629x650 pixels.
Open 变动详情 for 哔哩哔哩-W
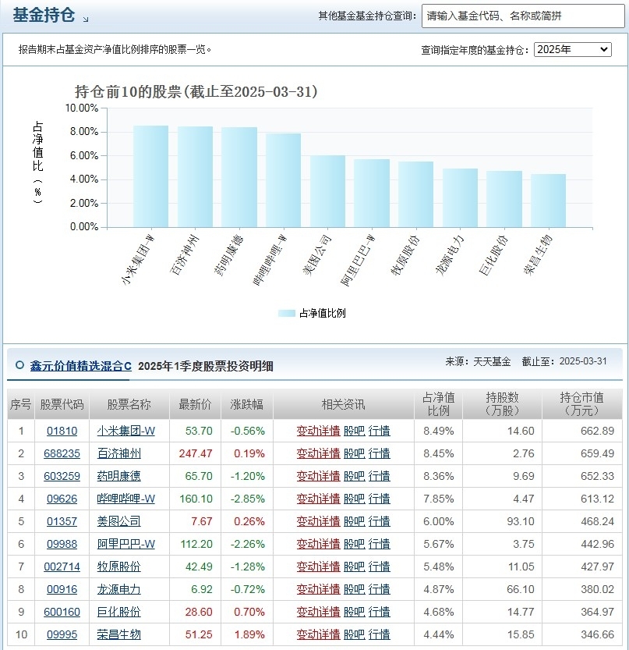tap(318, 499)
